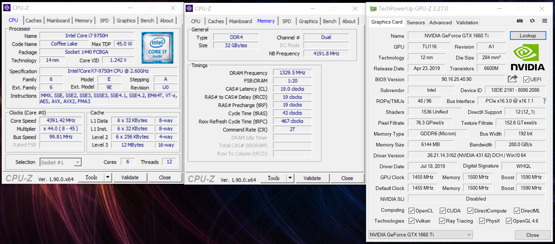Toggle the DirectML checkbox

click(516, 211)
